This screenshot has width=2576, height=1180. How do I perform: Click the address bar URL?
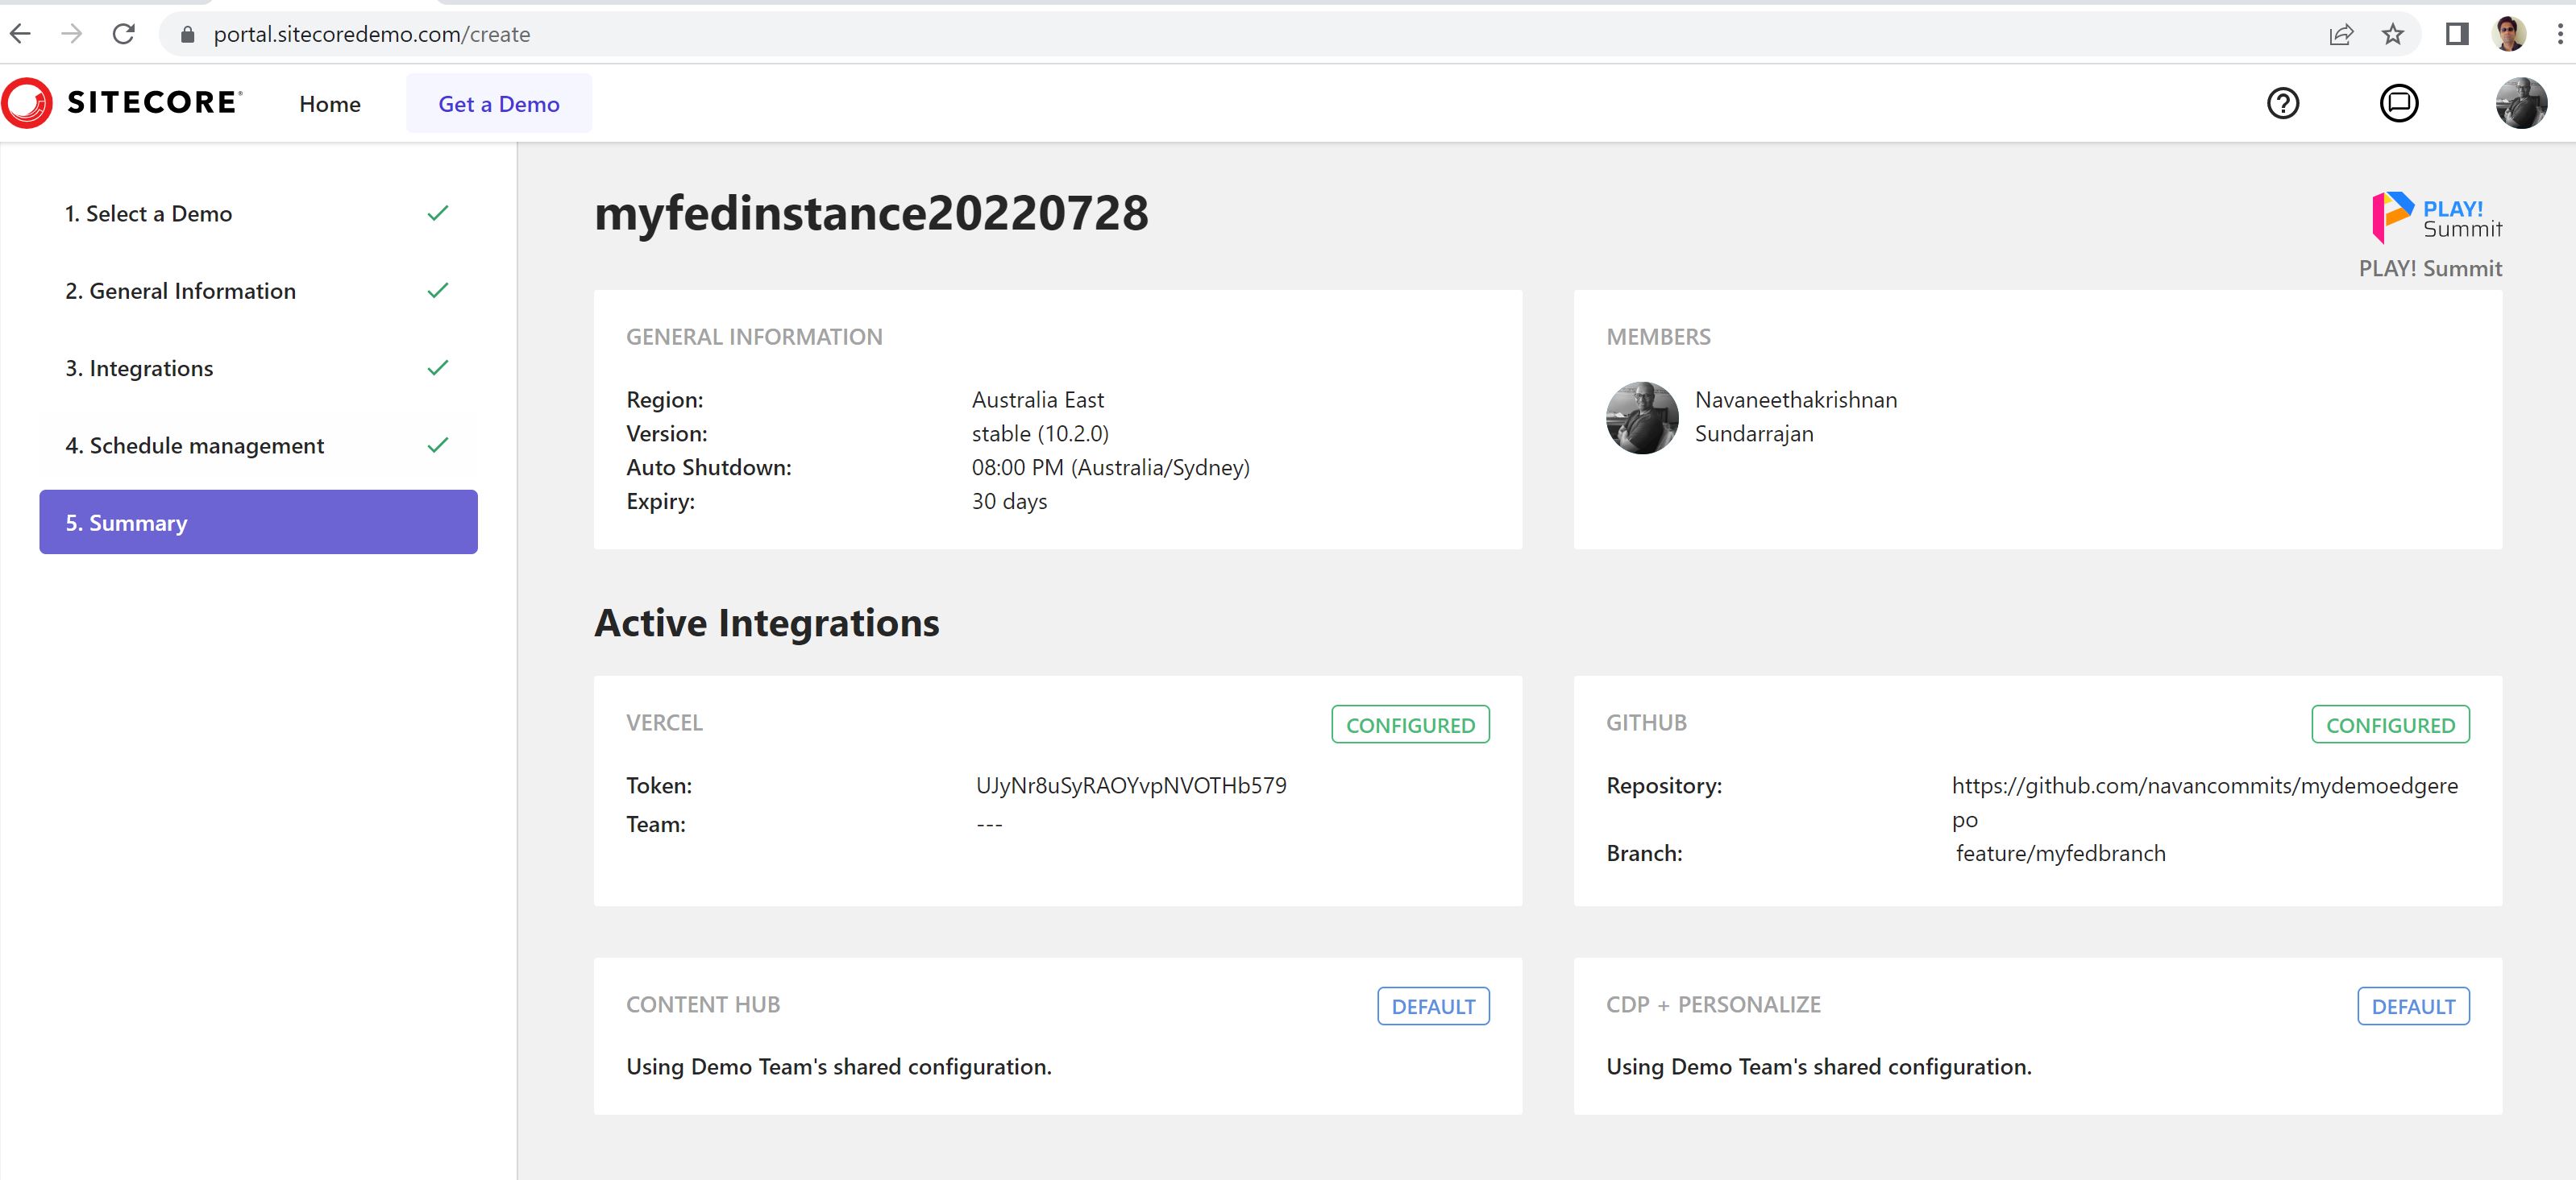pos(372,35)
